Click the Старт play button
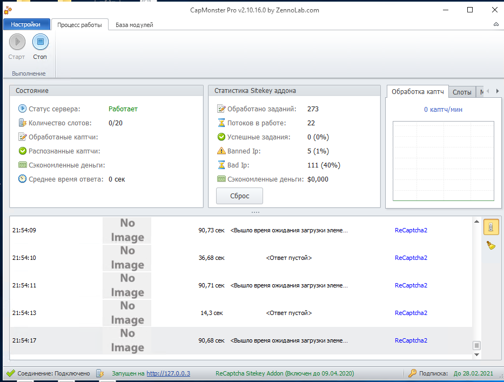Screen dimensions: 504x382 point(17,42)
